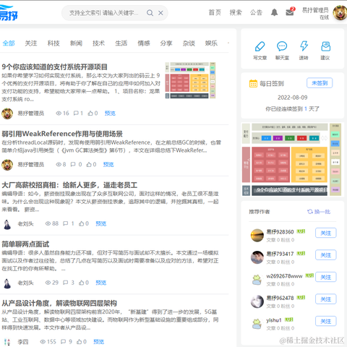
Task: Open notifications bell icon
Action: tap(274, 12)
